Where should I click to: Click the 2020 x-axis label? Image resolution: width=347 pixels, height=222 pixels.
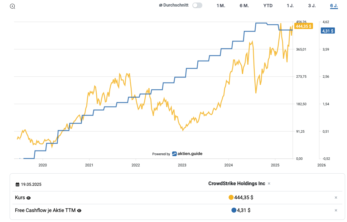(x=43, y=165)
